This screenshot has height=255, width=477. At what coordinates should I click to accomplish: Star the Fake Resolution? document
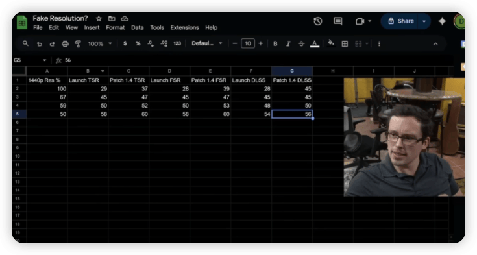[99, 19]
